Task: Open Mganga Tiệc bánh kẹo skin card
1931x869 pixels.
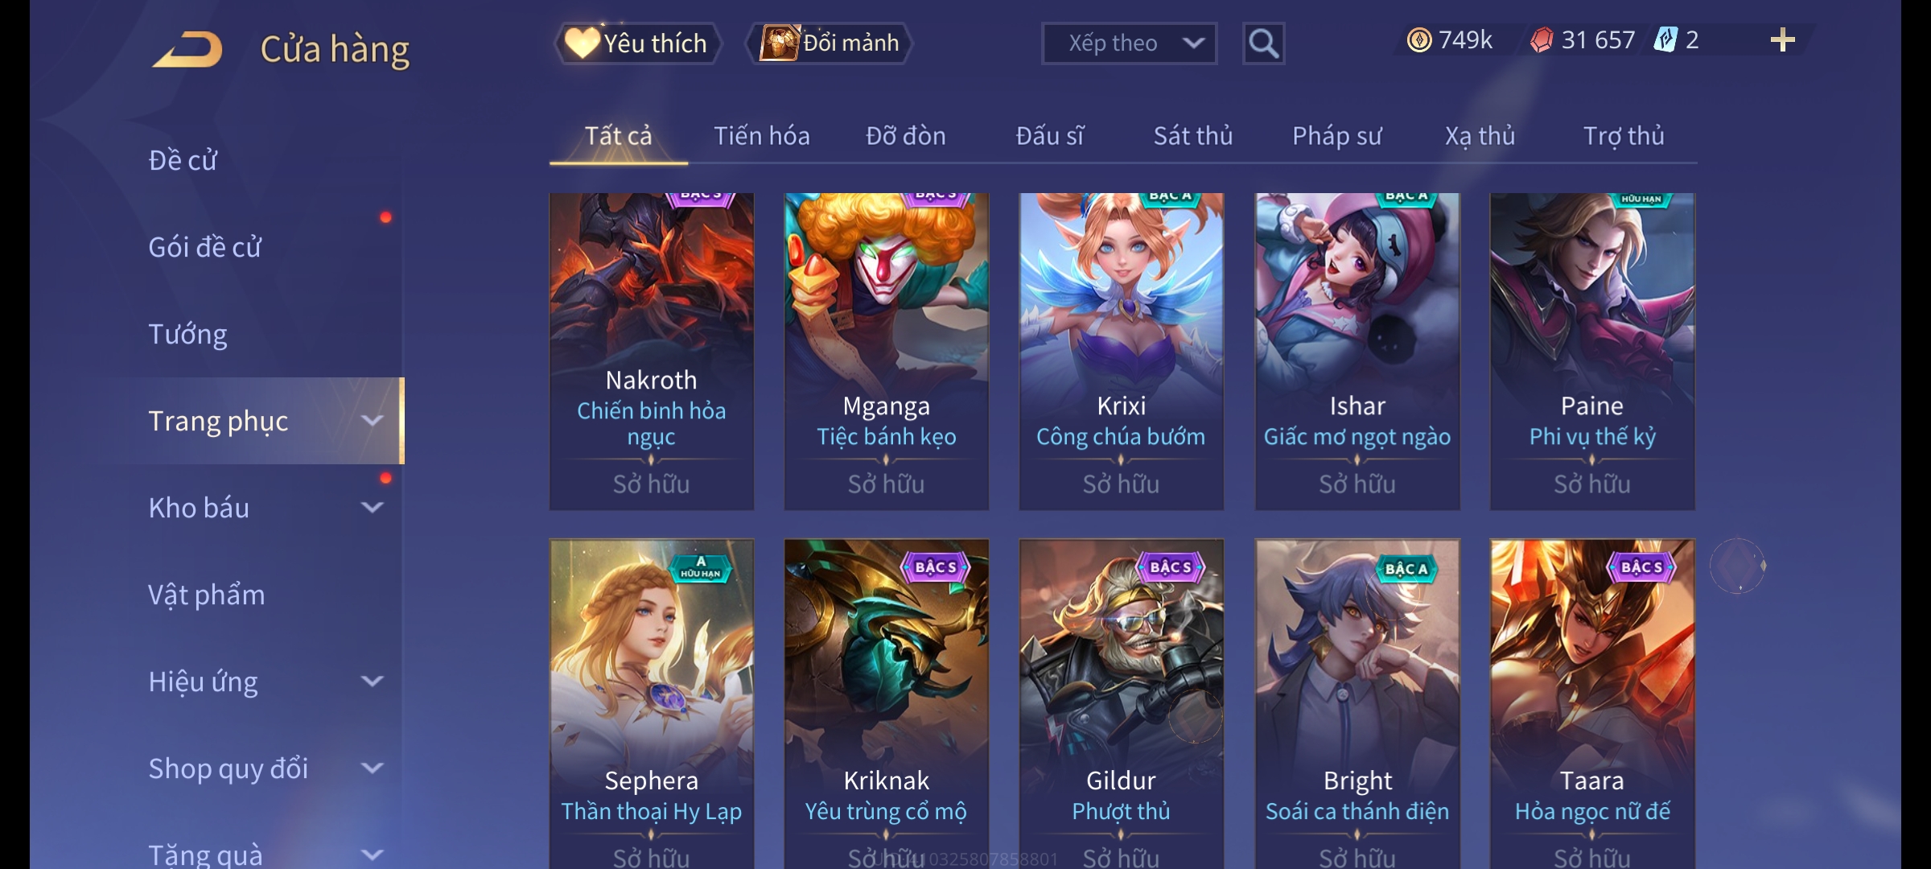Action: [x=886, y=351]
